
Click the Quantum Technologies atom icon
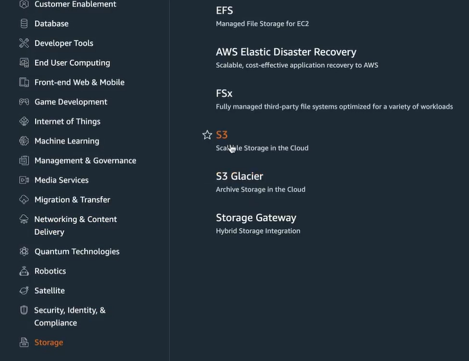24,252
